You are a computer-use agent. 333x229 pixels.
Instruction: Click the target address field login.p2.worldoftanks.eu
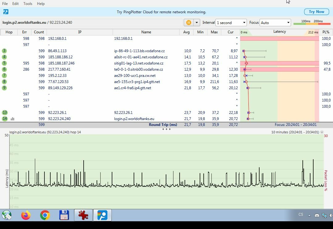[x=92, y=23]
